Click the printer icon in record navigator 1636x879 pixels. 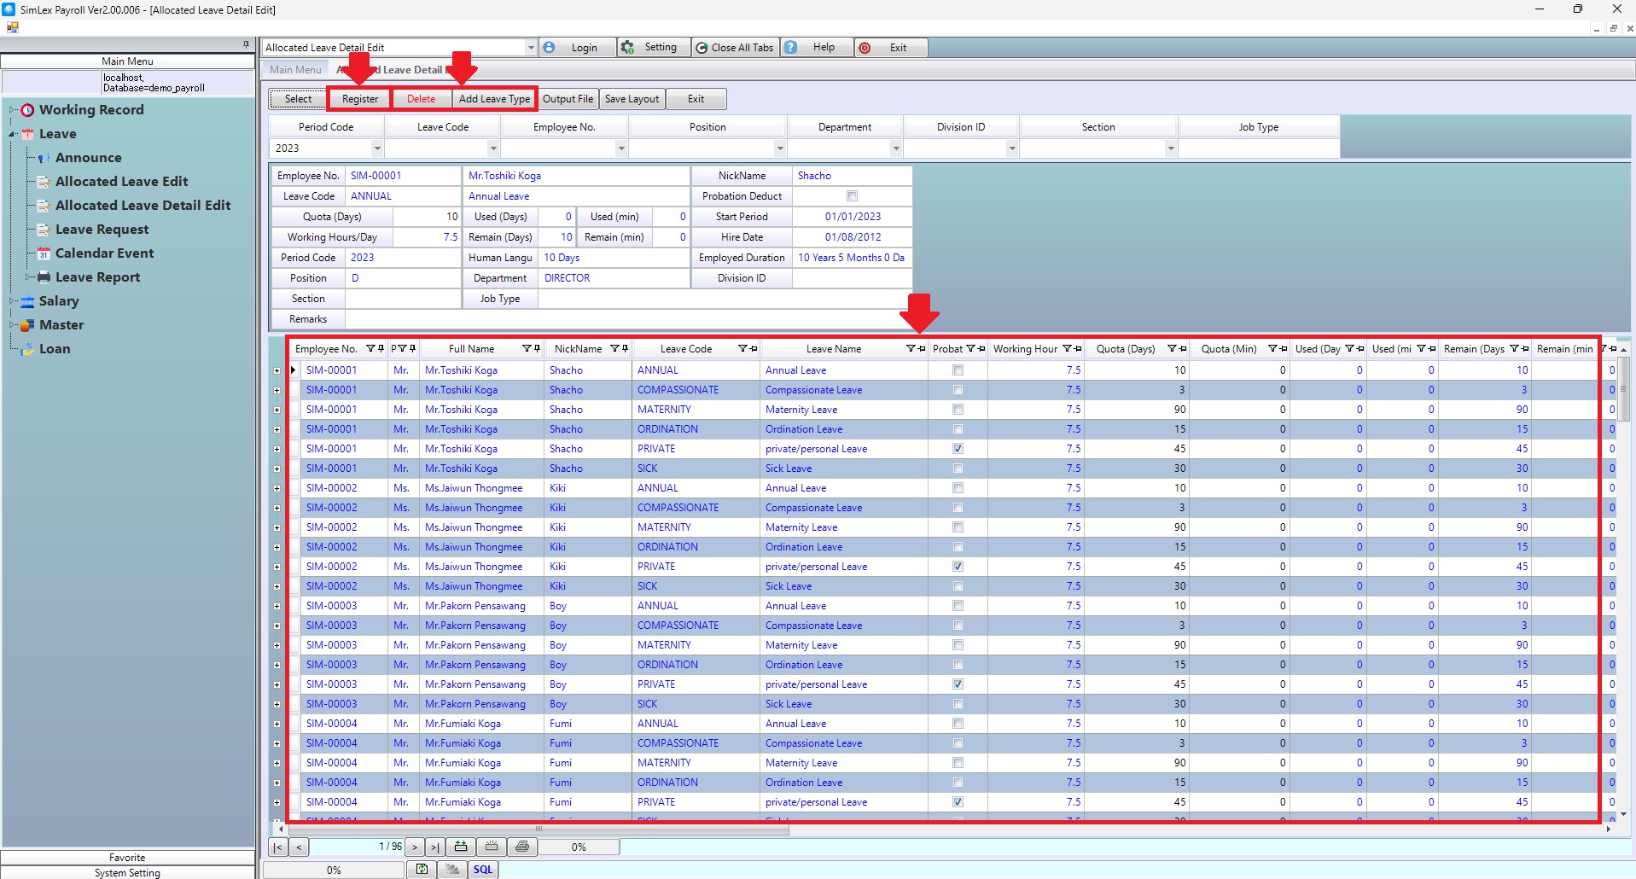[x=522, y=847]
